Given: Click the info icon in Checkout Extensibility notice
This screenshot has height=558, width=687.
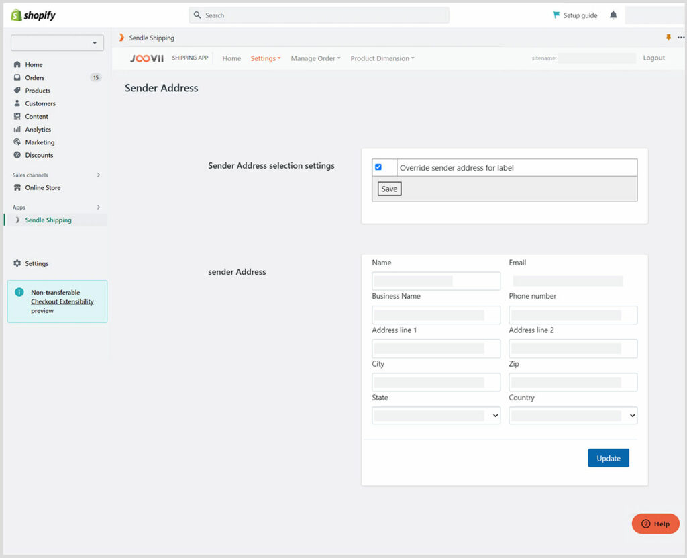Looking at the screenshot, I should click(x=19, y=292).
